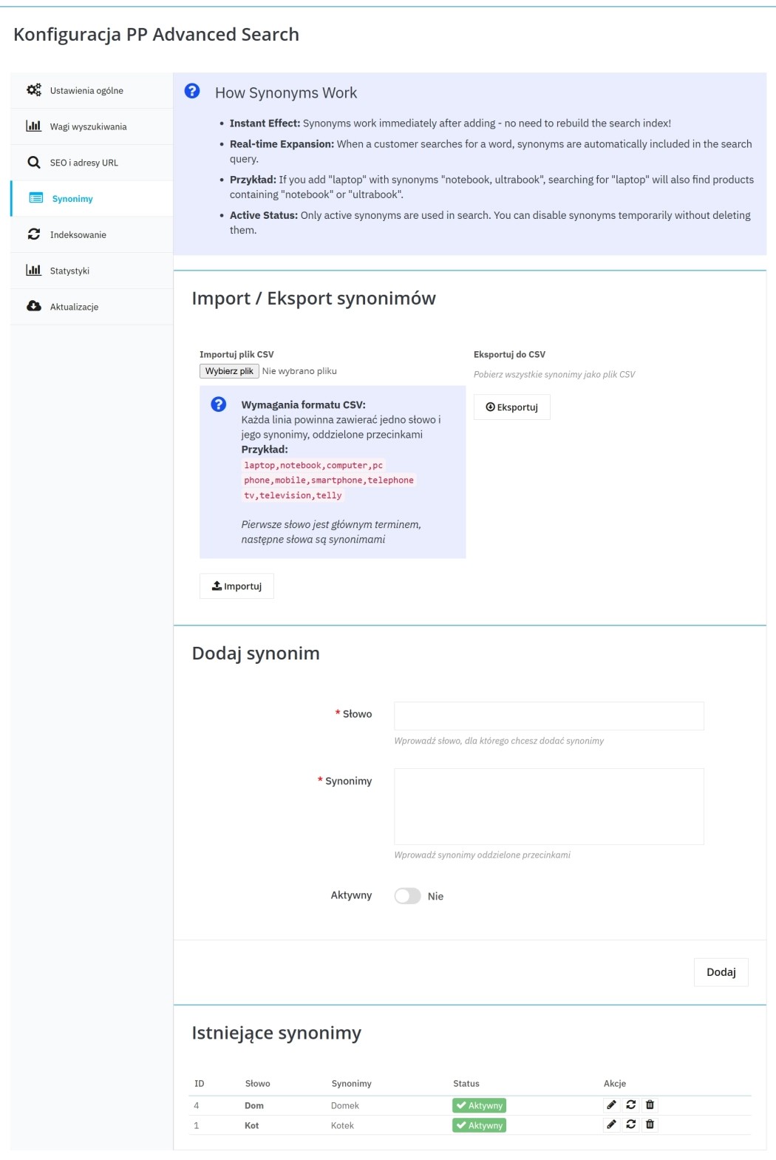This screenshot has width=776, height=1160.
Task: Go to SEO i adresy URL tab
Action: [x=92, y=163]
